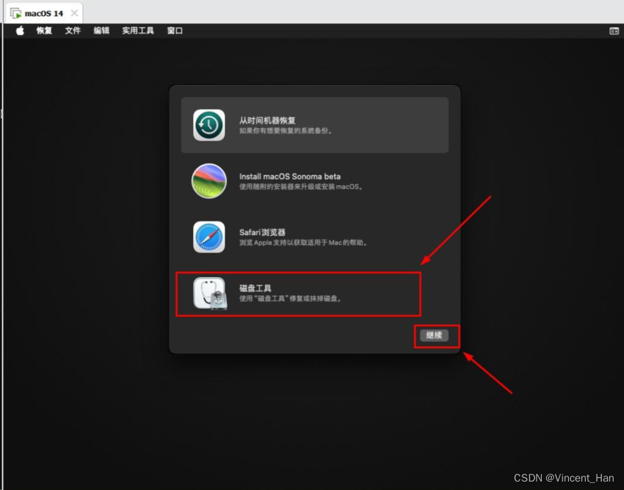
Task: Open the 恢复 menu
Action: click(44, 30)
